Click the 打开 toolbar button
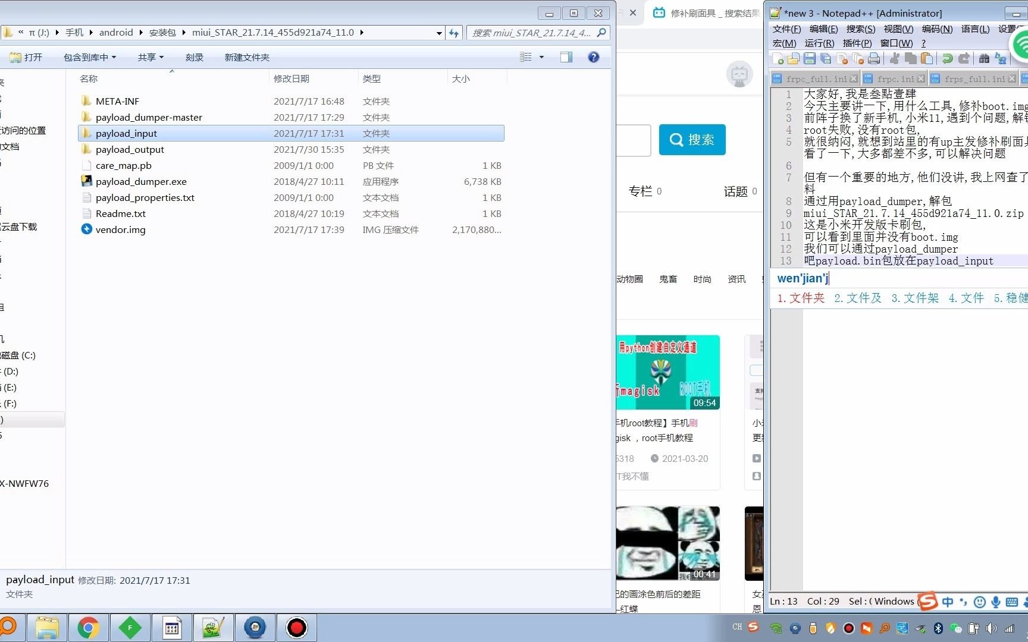Image resolution: width=1028 pixels, height=642 pixels. pos(26,57)
